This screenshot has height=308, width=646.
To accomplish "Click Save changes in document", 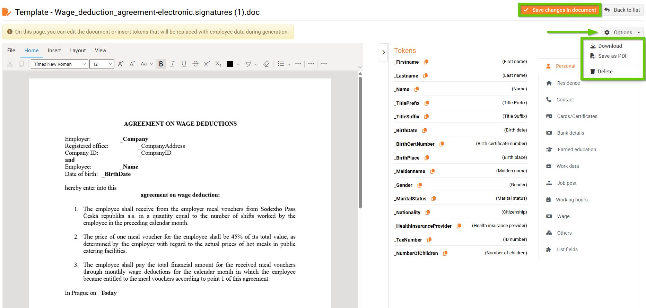I will pyautogui.click(x=560, y=10).
